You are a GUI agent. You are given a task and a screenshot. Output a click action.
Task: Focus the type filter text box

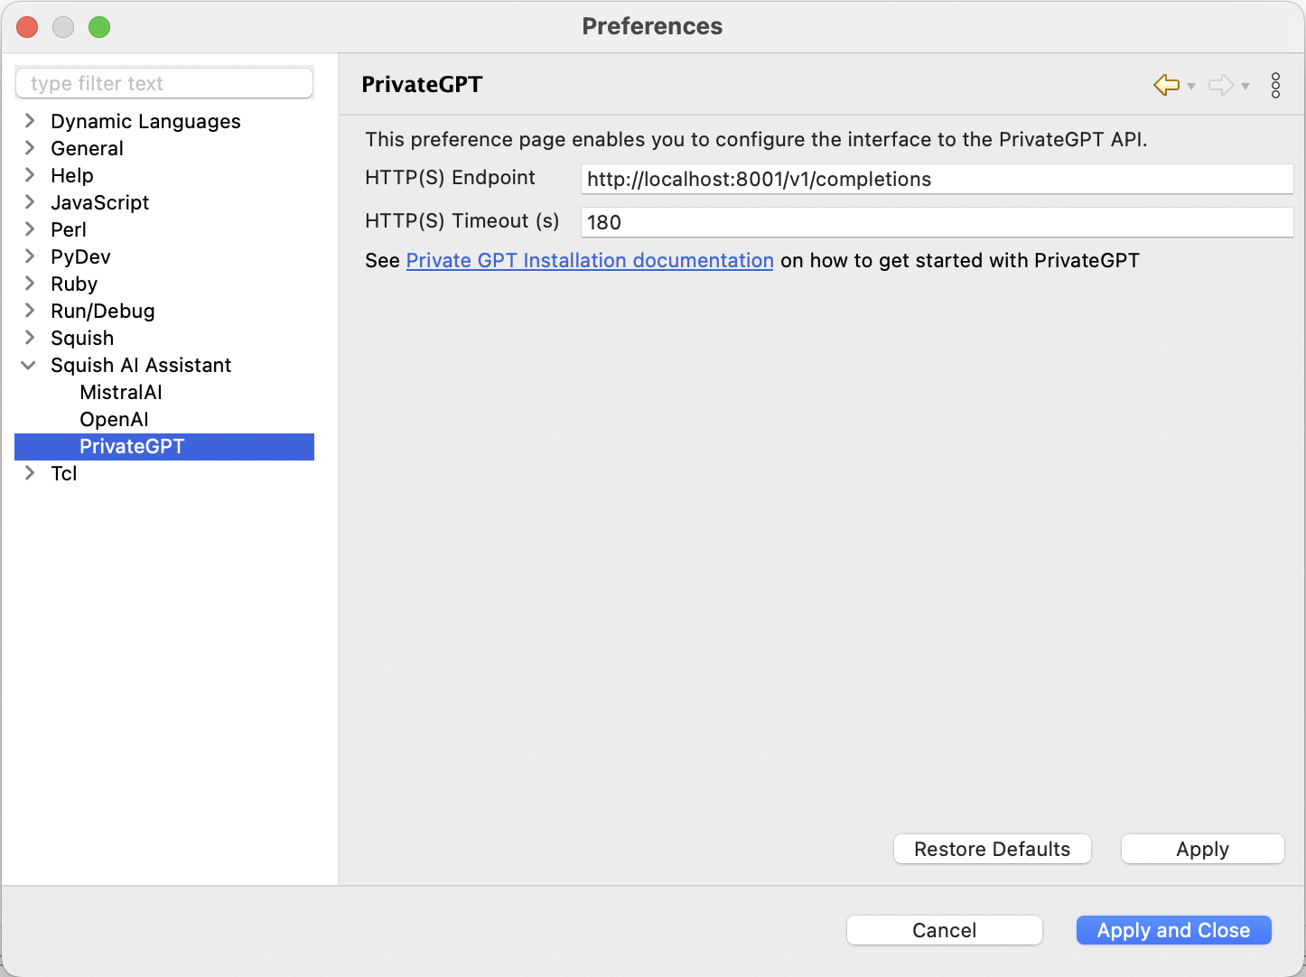click(x=164, y=83)
